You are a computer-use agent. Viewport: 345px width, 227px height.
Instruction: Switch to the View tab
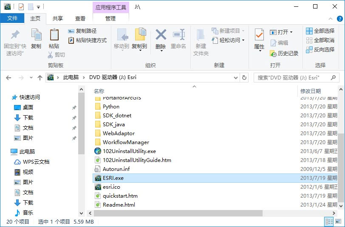(x=80, y=19)
